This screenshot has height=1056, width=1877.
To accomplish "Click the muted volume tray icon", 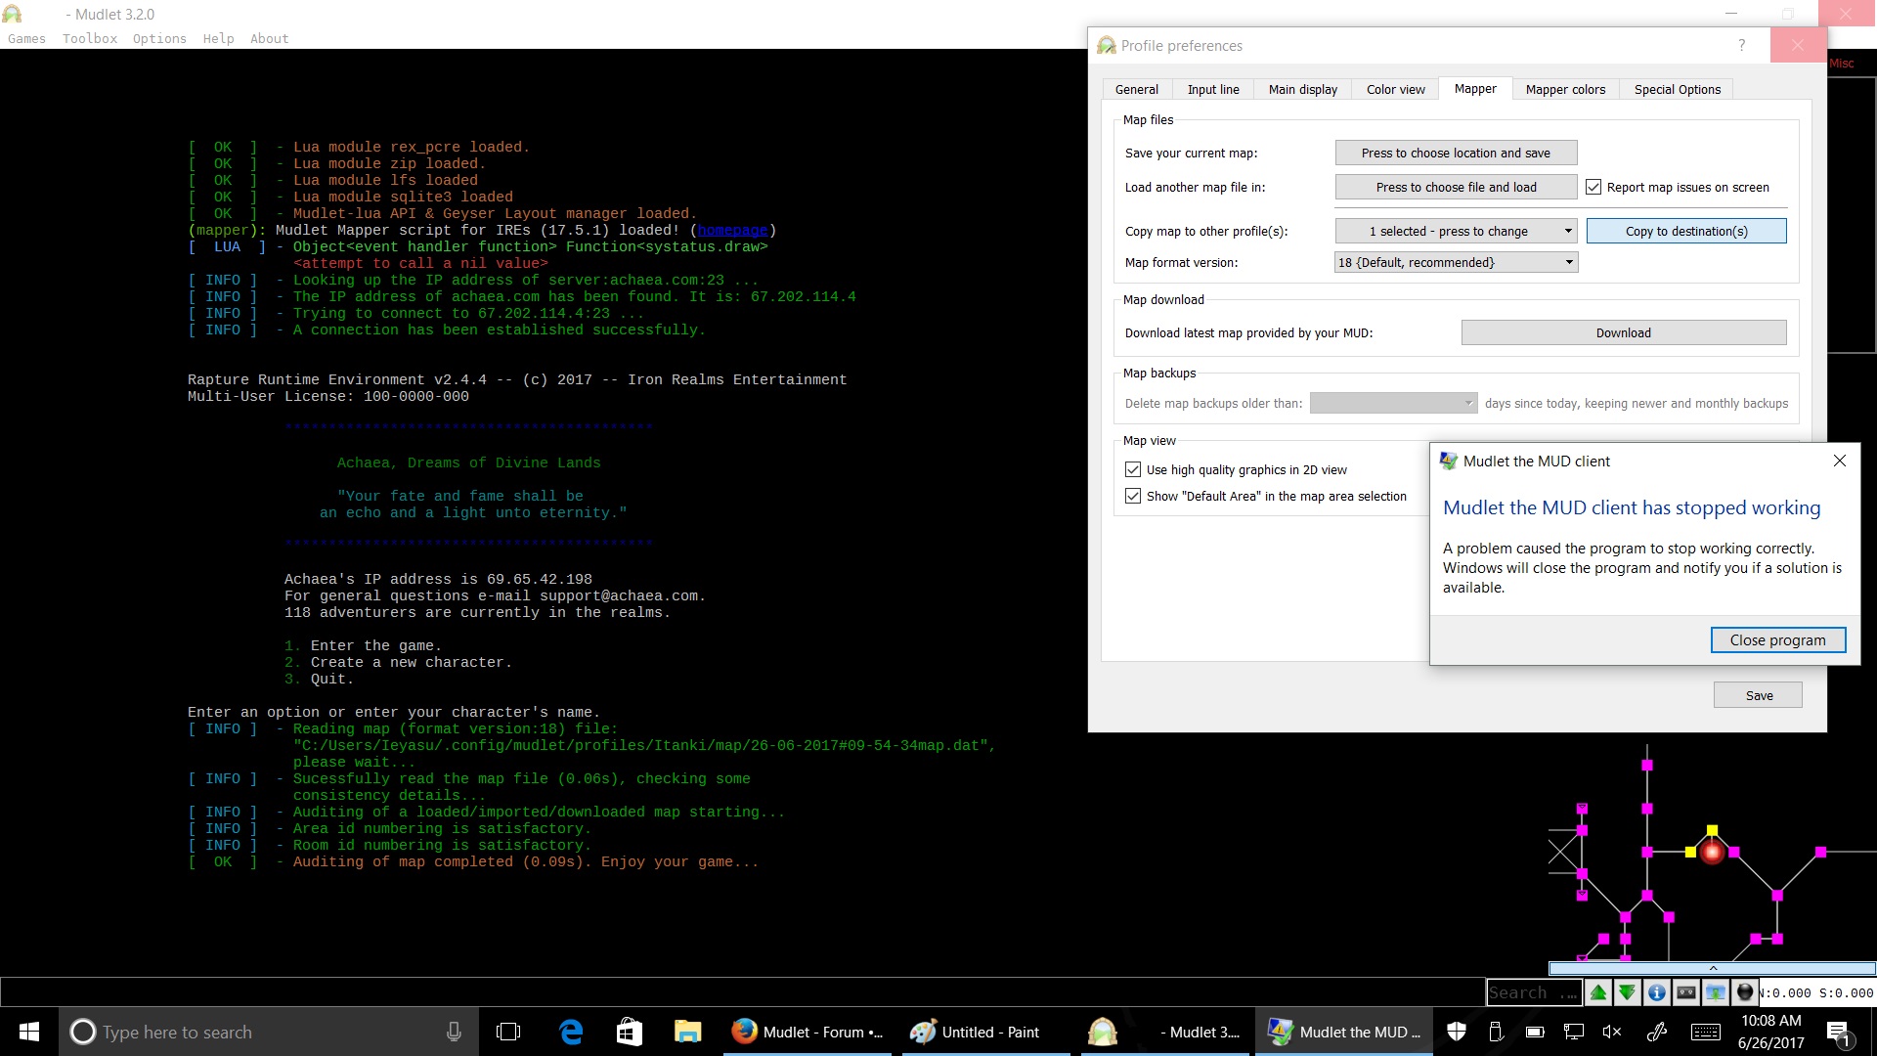I will (1613, 1032).
